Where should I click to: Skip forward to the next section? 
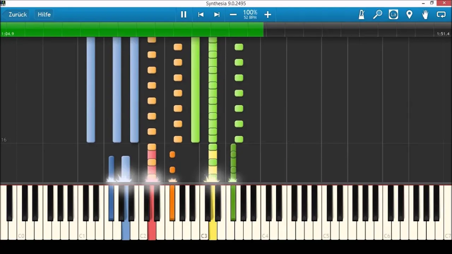click(x=217, y=14)
